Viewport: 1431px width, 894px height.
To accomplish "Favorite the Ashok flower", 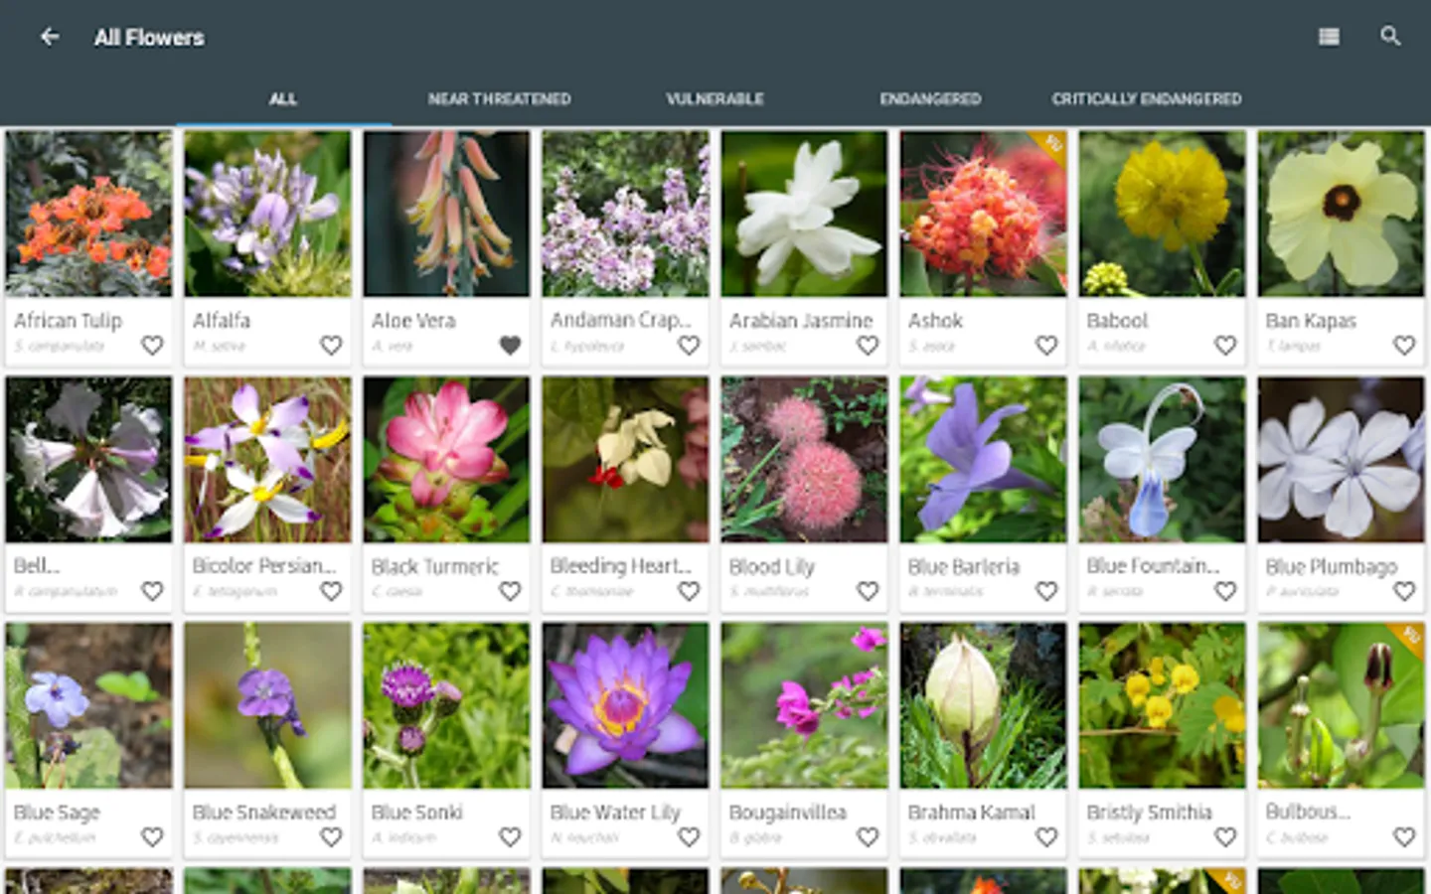I will tap(1046, 345).
